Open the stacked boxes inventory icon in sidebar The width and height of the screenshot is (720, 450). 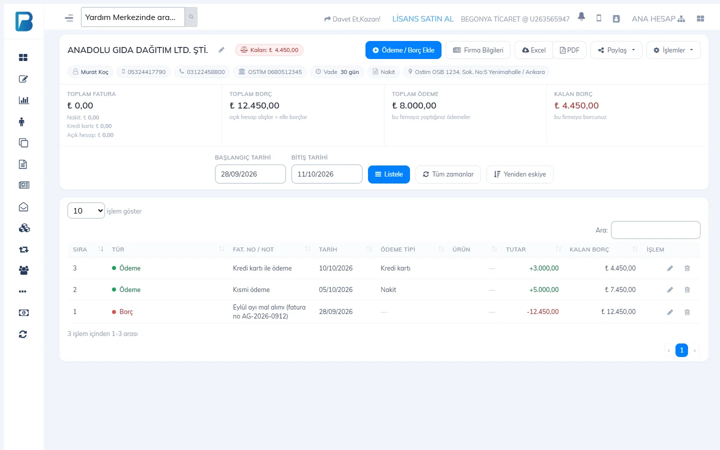(x=24, y=228)
